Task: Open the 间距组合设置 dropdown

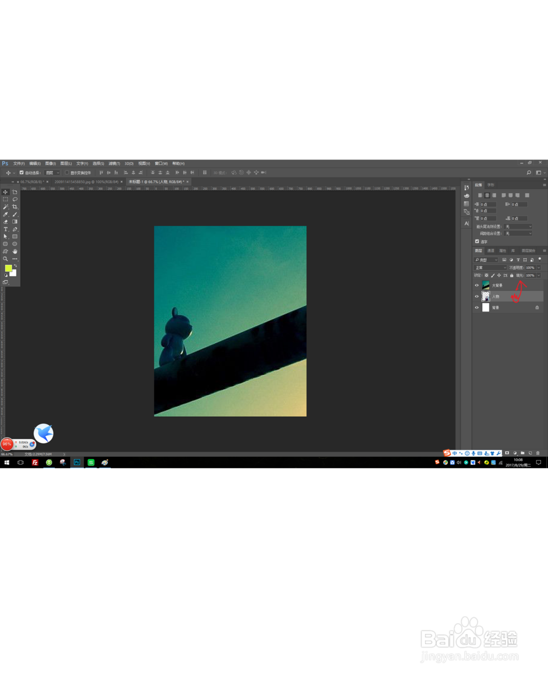Action: coord(518,234)
